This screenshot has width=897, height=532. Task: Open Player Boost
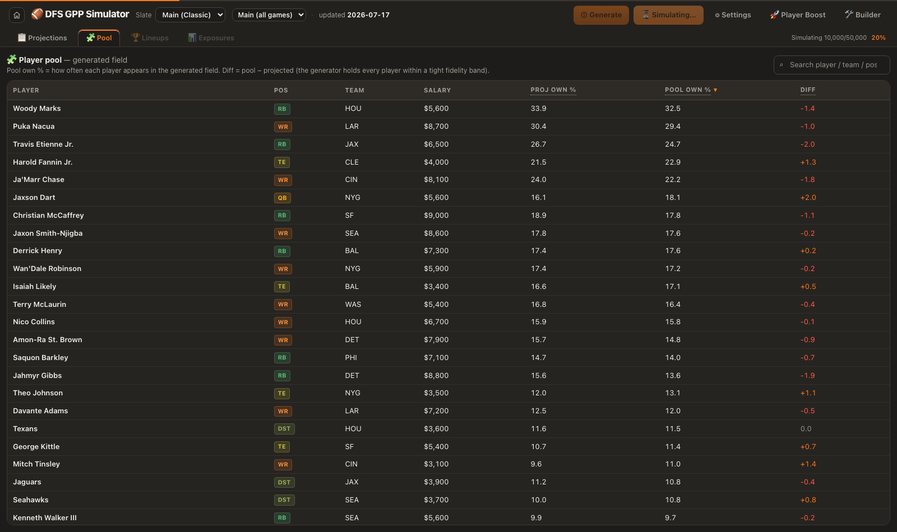coord(798,15)
